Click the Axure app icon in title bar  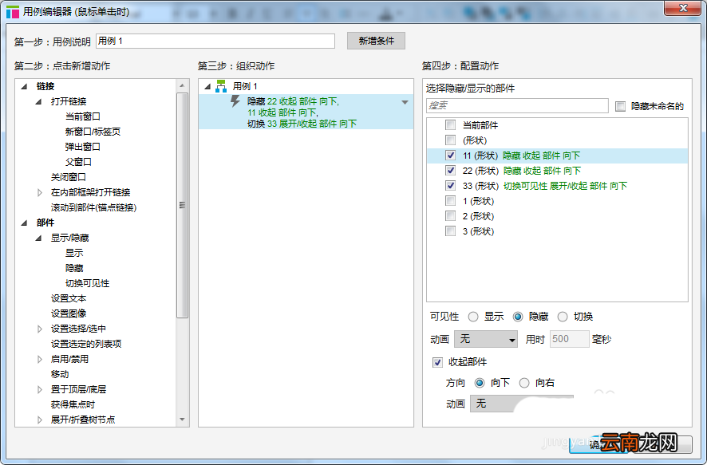pos(13,12)
